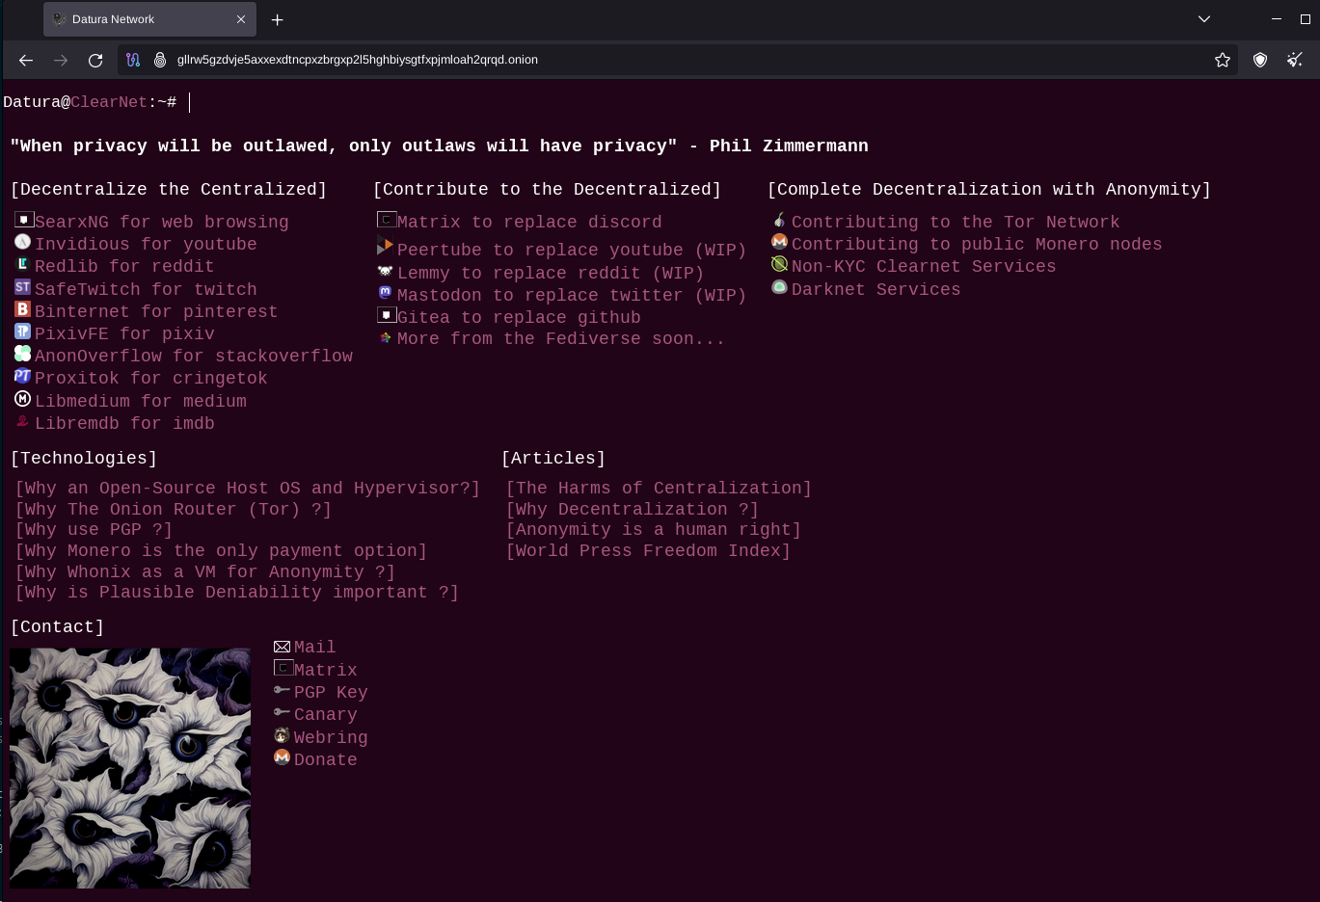Viewport: 1320px width, 902px height.
Task: Click the Mail envelope icon
Action: (283, 647)
